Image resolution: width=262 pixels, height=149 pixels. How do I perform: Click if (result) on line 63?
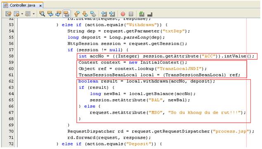pyautogui.click(x=94, y=88)
